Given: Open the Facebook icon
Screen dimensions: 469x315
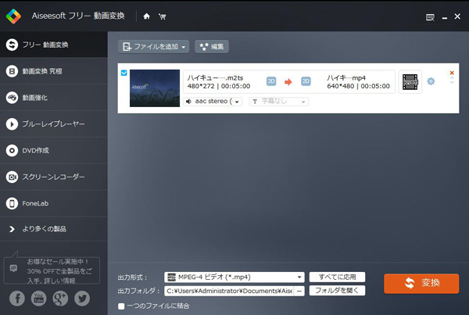Looking at the screenshot, I should tap(17, 299).
